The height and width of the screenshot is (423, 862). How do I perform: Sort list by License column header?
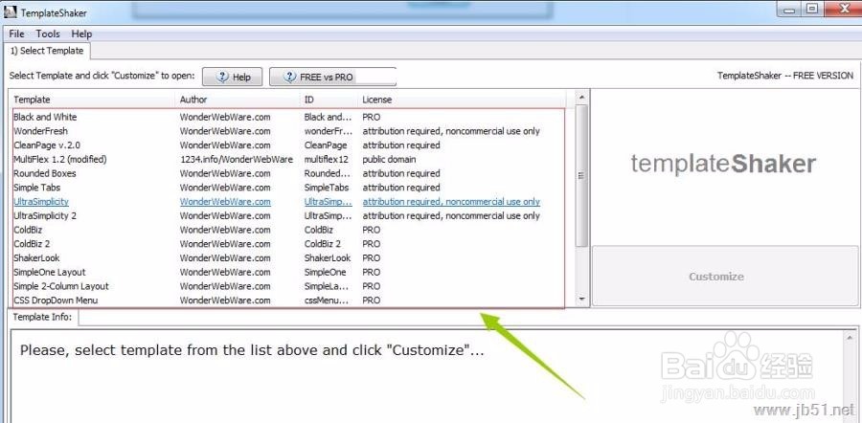[x=462, y=100]
